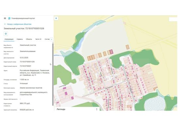Open the hamburger menu in the portal header
This screenshot has width=183, height=130.
pyautogui.click(x=5, y=18)
